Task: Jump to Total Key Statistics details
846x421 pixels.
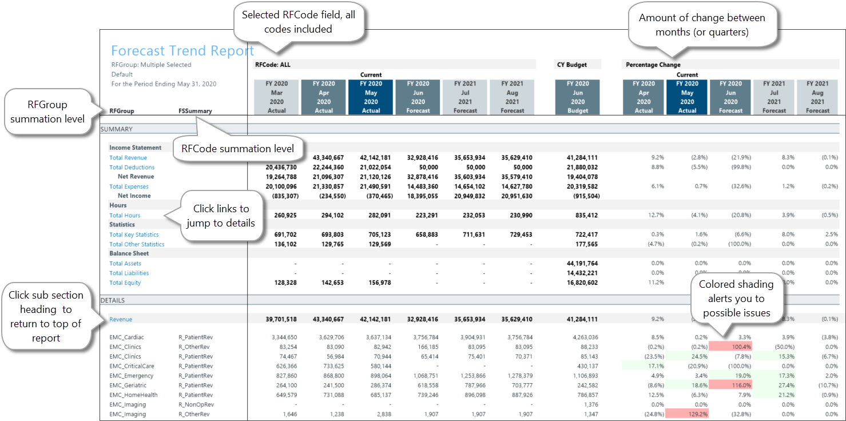Action: [x=134, y=235]
